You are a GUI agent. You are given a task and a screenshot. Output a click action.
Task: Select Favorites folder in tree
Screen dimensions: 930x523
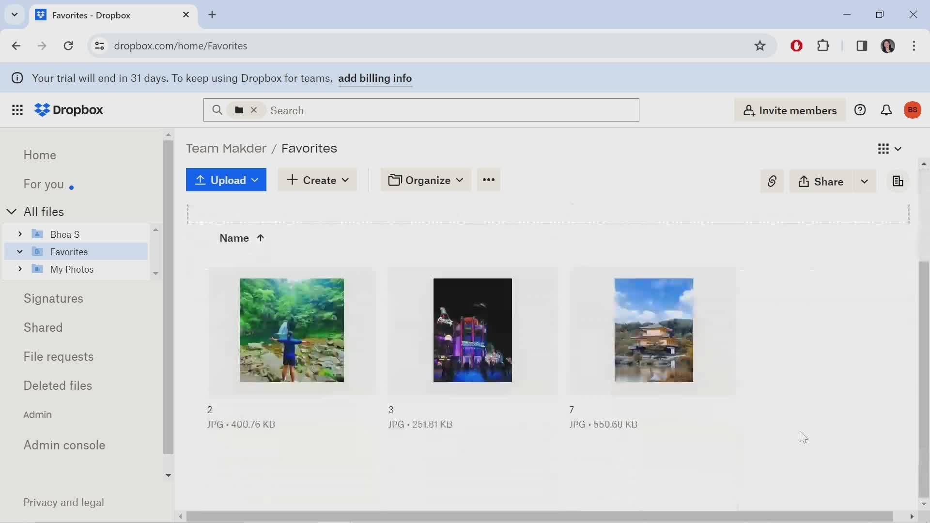pyautogui.click(x=69, y=252)
